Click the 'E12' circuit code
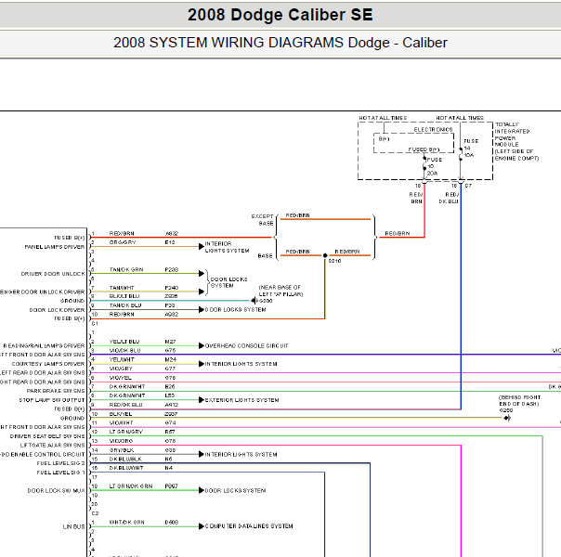 [x=170, y=242]
